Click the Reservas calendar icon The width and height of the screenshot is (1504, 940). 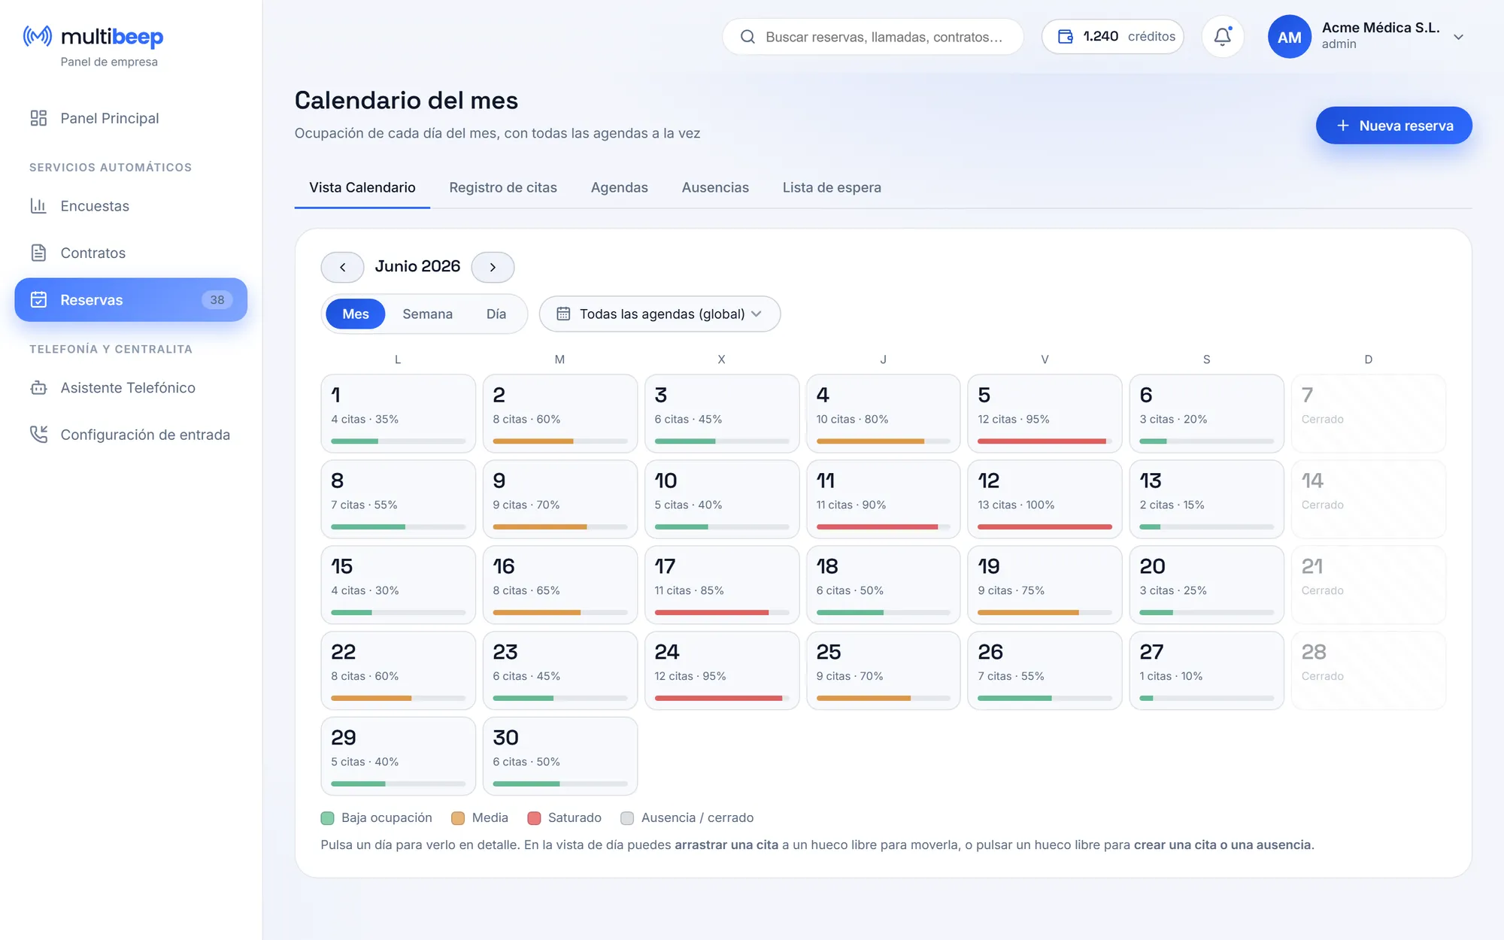click(38, 300)
